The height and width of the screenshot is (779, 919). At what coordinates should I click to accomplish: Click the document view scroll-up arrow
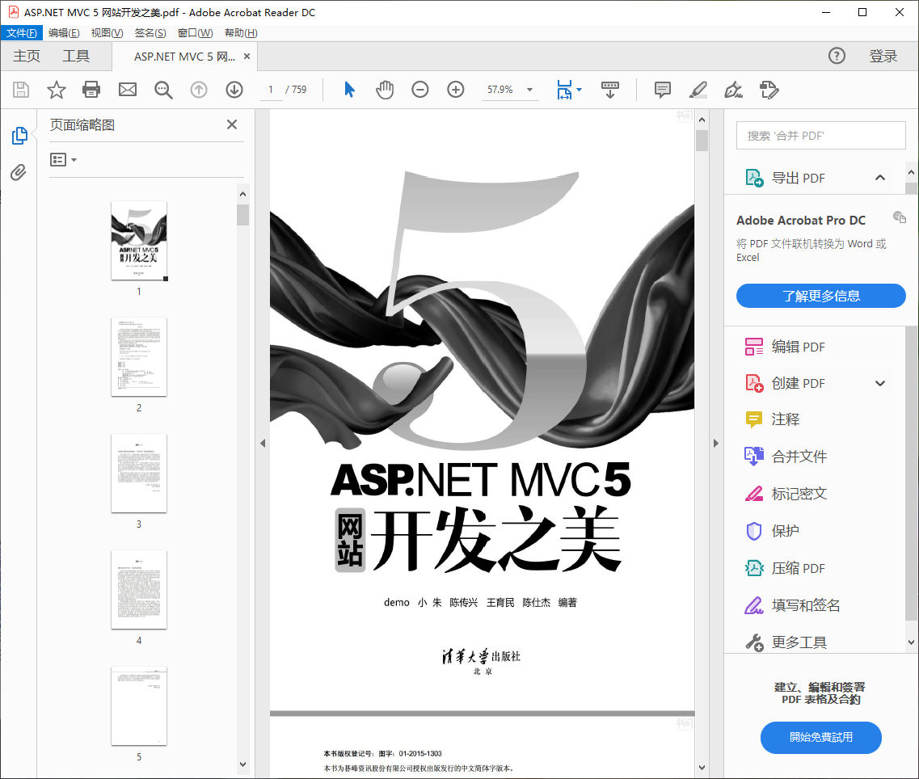click(x=702, y=120)
